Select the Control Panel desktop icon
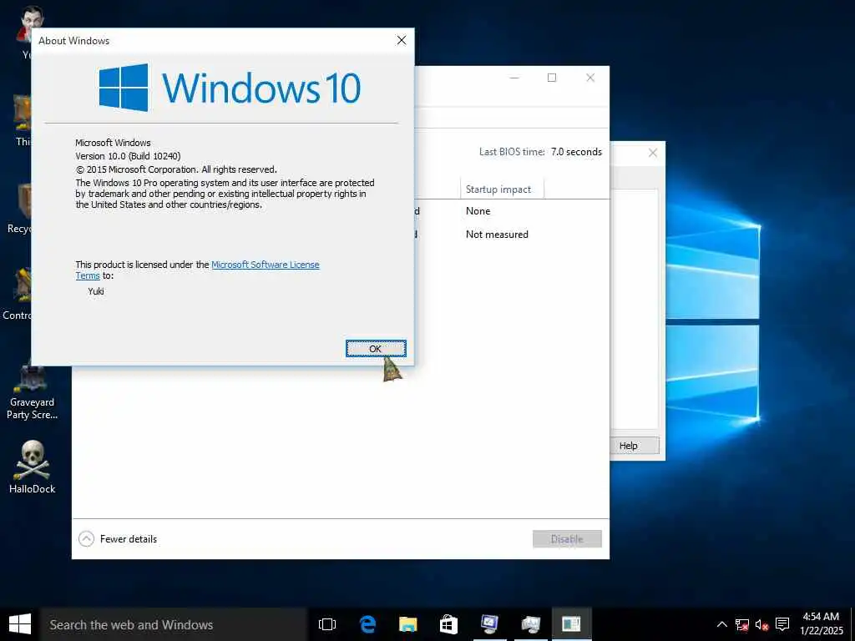The height and width of the screenshot is (641, 855). pos(18,295)
